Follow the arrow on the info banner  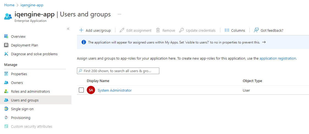click(x=264, y=42)
